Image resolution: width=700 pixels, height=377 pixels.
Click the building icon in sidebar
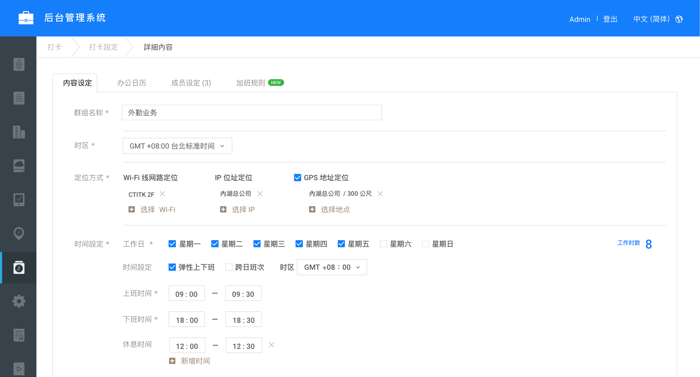click(x=19, y=132)
